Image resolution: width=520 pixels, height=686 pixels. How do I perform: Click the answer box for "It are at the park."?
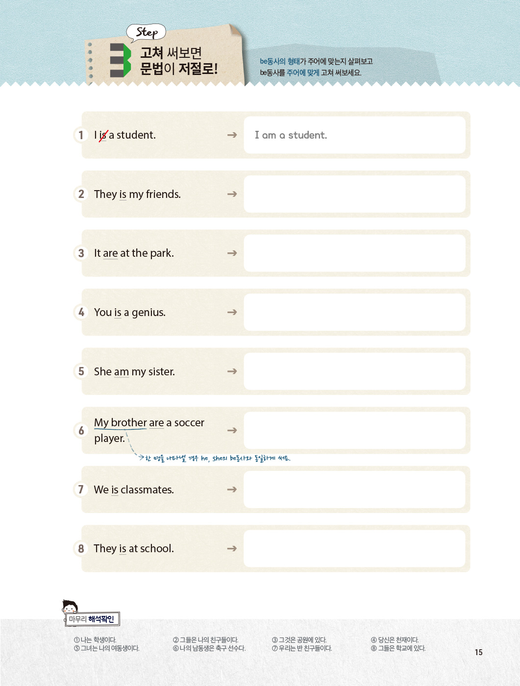[x=354, y=253]
